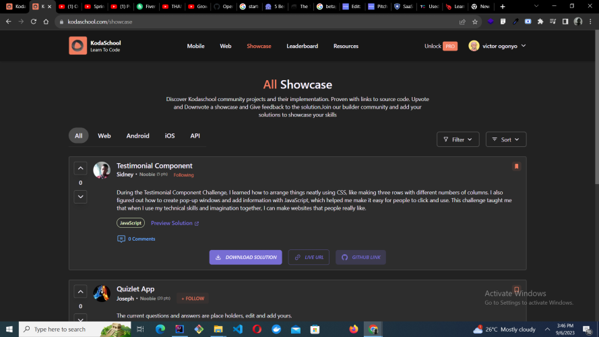The image size is (599, 337).
Task: Open File Explorer from taskbar
Action: click(x=218, y=329)
